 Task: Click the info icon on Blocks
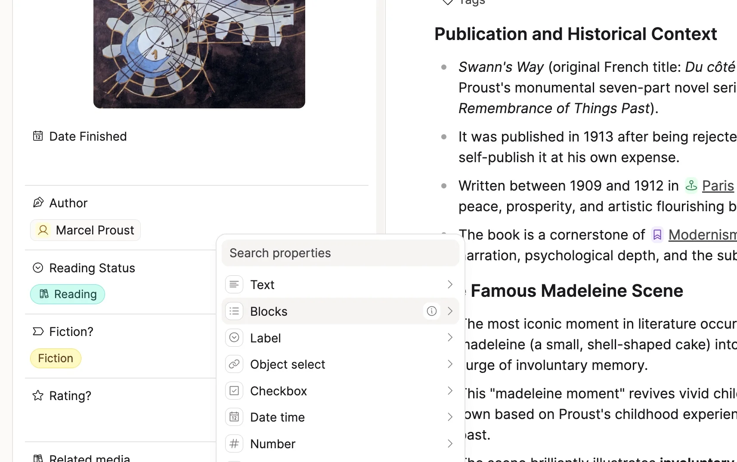432,311
